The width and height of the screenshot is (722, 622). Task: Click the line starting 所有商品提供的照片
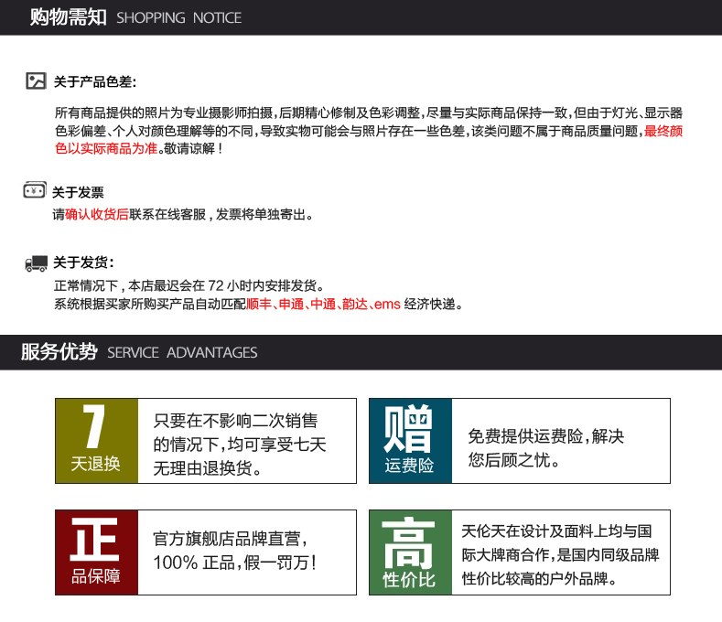coord(369,113)
